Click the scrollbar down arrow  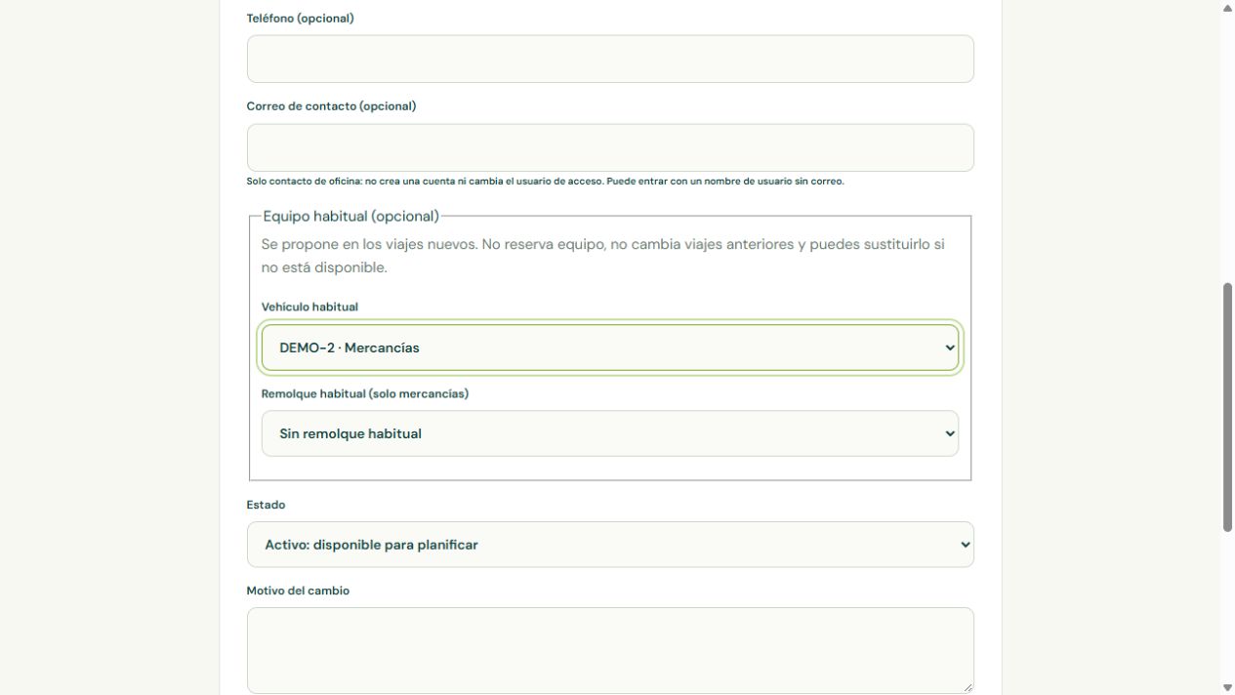coord(1227,687)
